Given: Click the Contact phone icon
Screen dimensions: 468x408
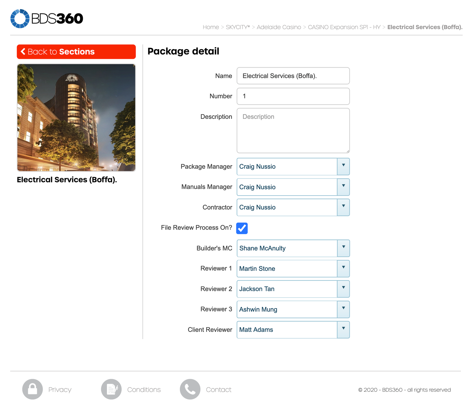Looking at the screenshot, I should (190, 389).
